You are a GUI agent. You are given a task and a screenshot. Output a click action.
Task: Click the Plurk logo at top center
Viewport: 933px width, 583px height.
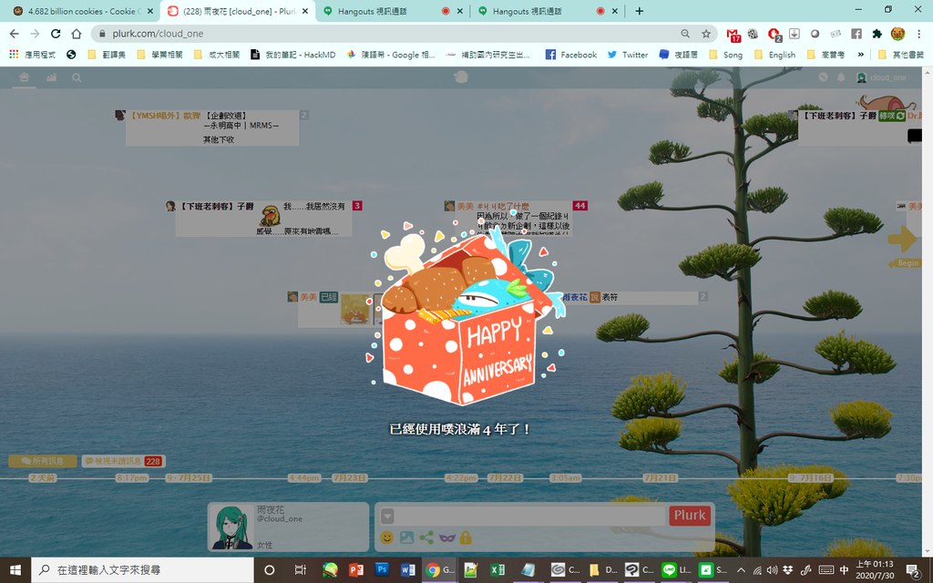[461, 77]
